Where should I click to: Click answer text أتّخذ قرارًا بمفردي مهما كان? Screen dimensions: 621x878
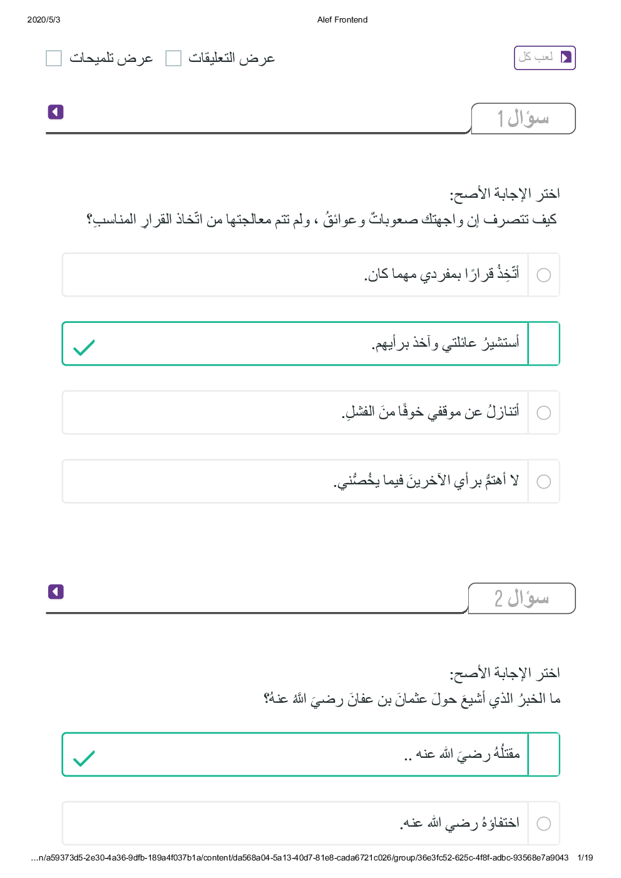tap(442, 274)
